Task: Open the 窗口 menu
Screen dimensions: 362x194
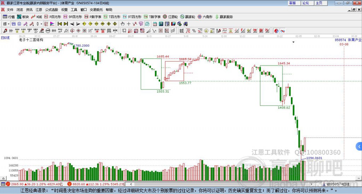Action: 83,10
